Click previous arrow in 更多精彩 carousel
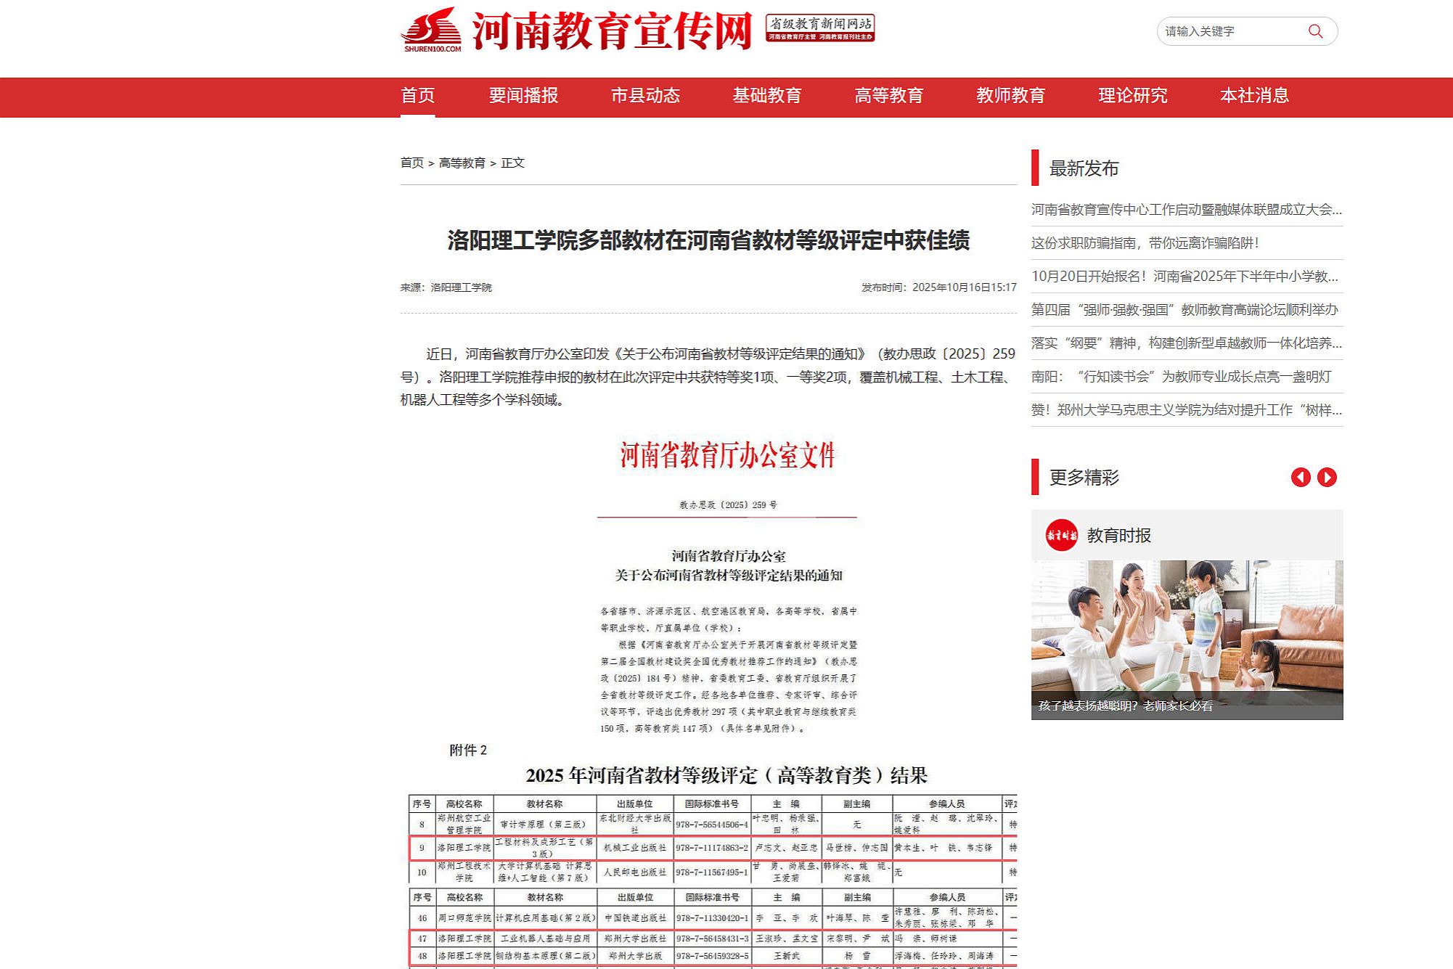The image size is (1453, 969). tap(1300, 477)
